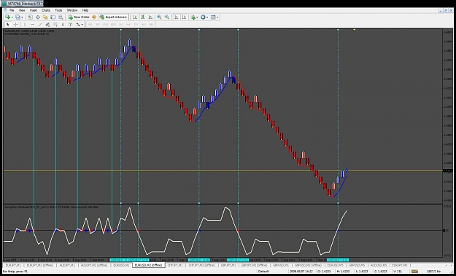
Task: Open the New Chart toolbar icon
Action: click(x=7, y=17)
